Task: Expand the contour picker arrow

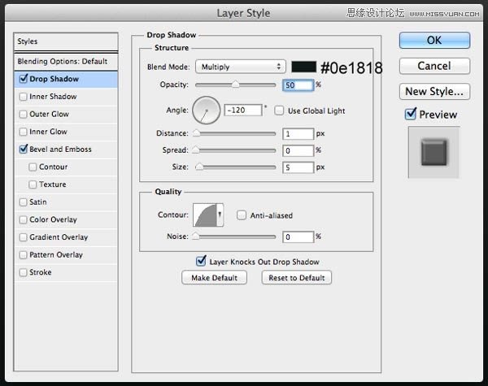Action: pyautogui.click(x=220, y=214)
